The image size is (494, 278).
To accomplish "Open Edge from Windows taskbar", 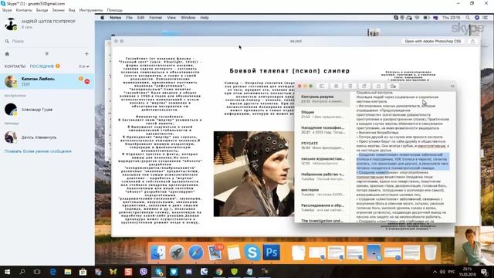I will (x=52, y=272).
